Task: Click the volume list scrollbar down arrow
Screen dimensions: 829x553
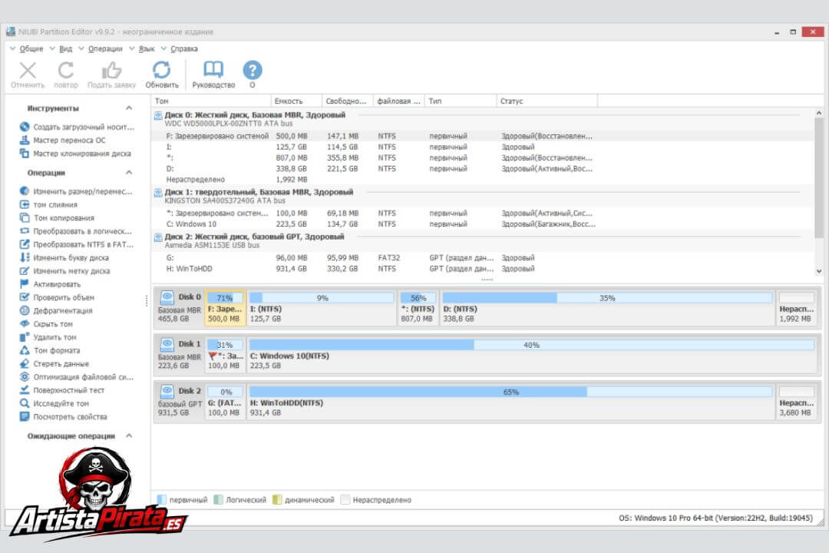Action: tap(818, 271)
